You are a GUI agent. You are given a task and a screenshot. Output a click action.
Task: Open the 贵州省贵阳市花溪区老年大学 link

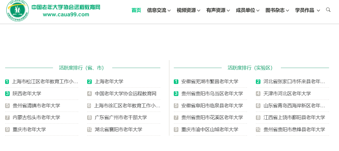click(212, 117)
